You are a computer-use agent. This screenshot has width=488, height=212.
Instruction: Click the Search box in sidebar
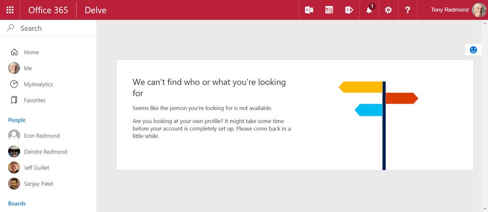point(48,28)
